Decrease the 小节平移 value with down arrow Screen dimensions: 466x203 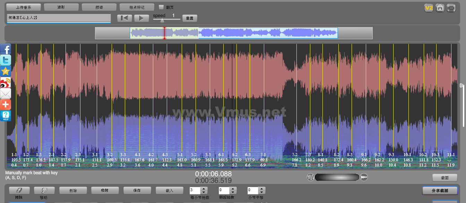pos(262,192)
